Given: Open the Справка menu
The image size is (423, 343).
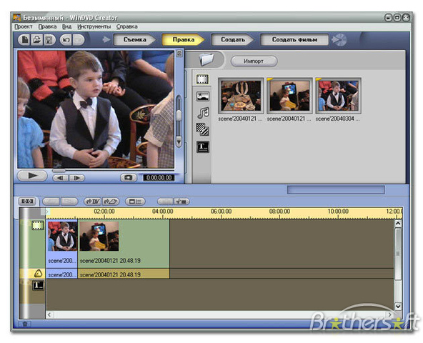Looking at the screenshot, I should [x=127, y=26].
